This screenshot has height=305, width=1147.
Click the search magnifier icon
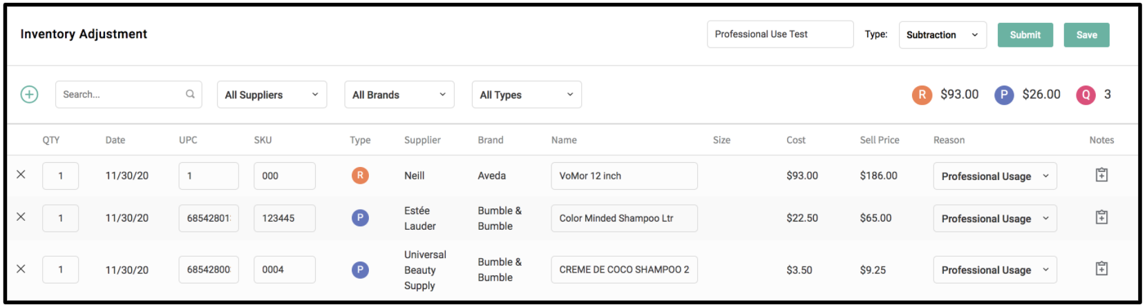coord(190,95)
